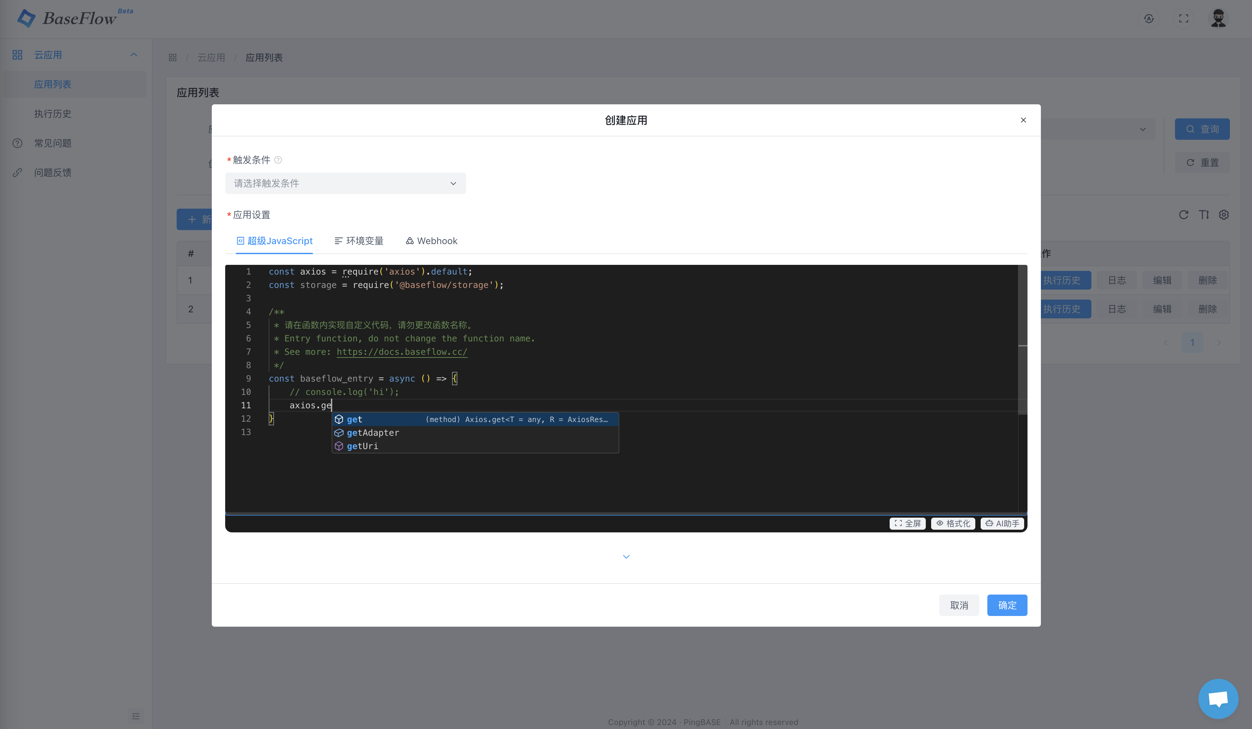
Task: Open the user avatar menu
Action: pyautogui.click(x=1218, y=18)
